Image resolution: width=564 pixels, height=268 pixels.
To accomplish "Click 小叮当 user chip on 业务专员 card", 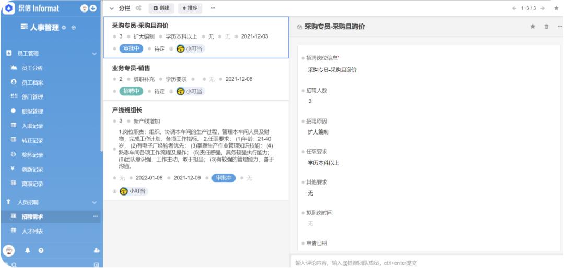I will tap(190, 91).
